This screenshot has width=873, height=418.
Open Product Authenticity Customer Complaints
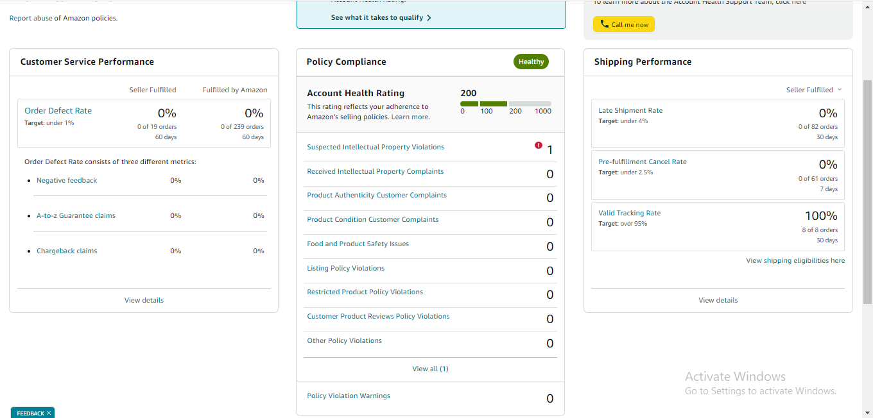[x=377, y=195]
